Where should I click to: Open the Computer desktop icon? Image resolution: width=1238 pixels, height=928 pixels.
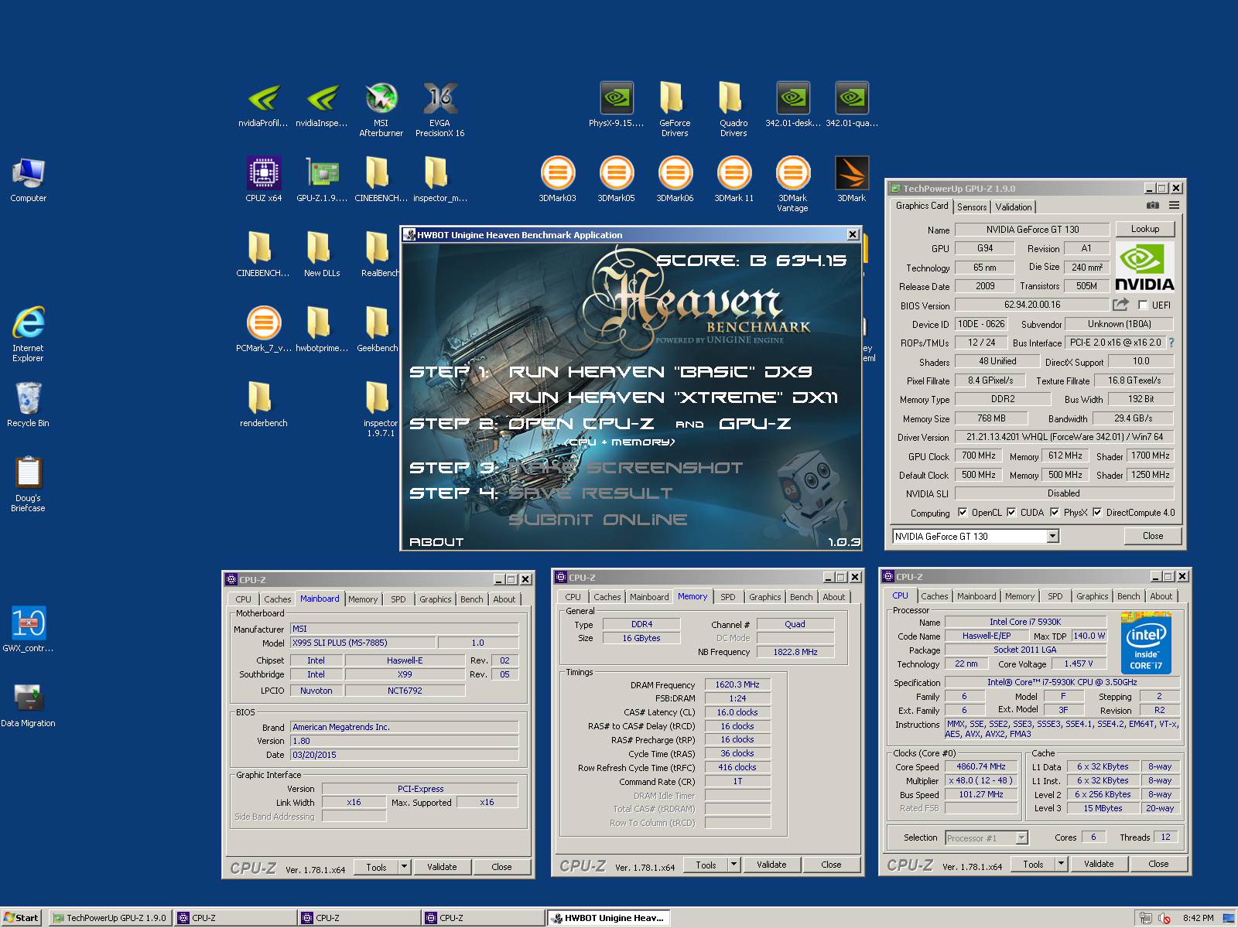[28, 179]
